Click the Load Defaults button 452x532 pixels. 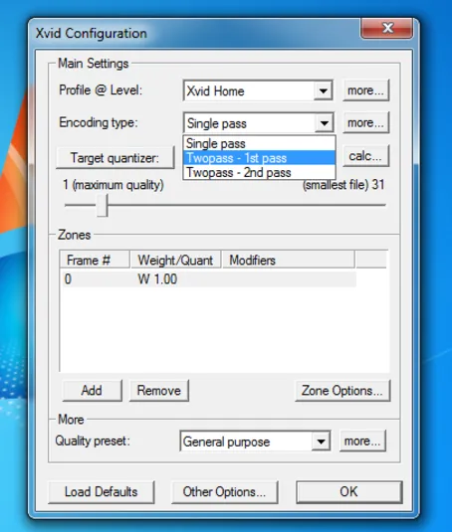click(102, 491)
